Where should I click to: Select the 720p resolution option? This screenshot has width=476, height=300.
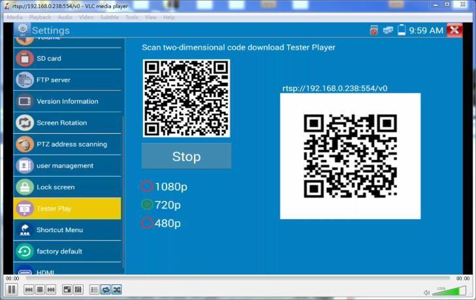point(161,205)
